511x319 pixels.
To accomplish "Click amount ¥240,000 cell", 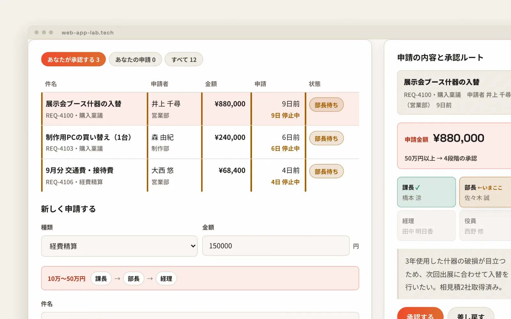I will (x=230, y=137).
